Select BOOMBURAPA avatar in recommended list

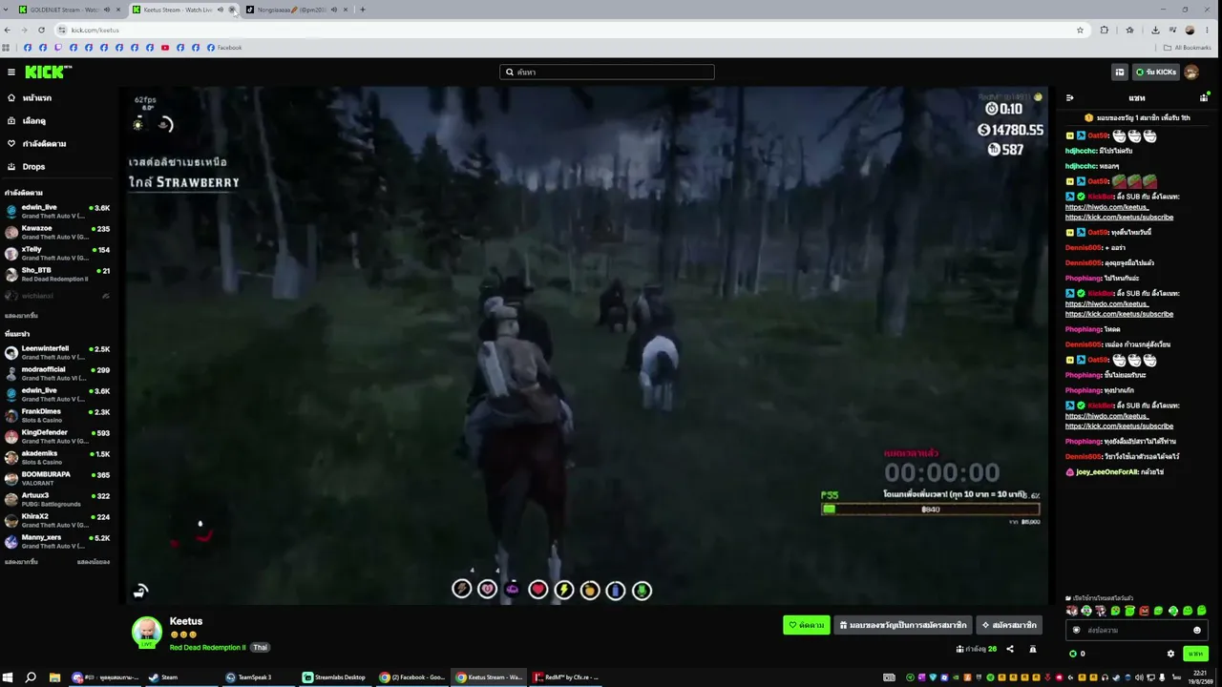(11, 478)
